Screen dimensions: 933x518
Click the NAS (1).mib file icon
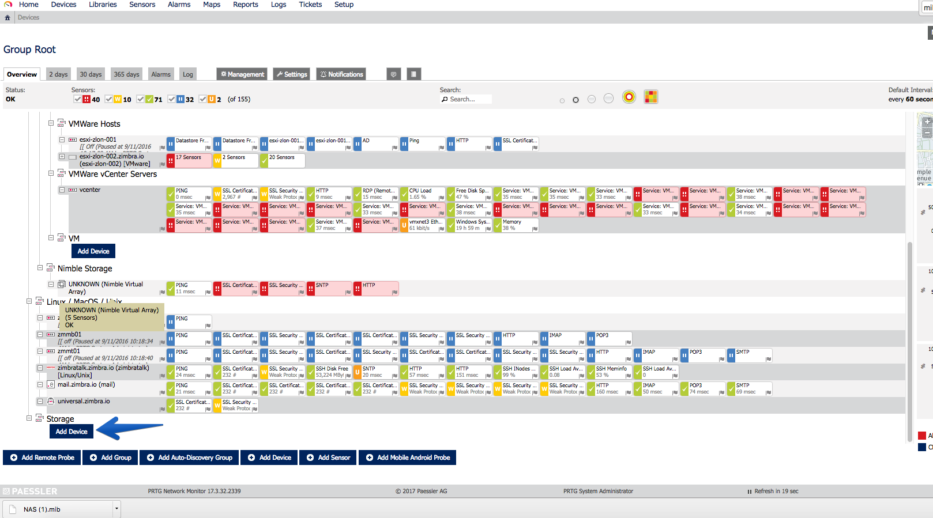click(13, 509)
